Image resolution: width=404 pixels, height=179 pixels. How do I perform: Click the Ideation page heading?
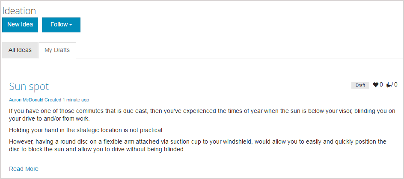tap(19, 11)
